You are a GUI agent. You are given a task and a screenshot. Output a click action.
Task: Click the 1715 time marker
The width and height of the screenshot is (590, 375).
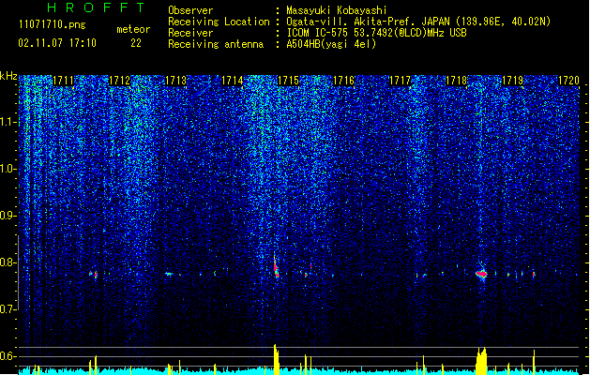click(288, 81)
